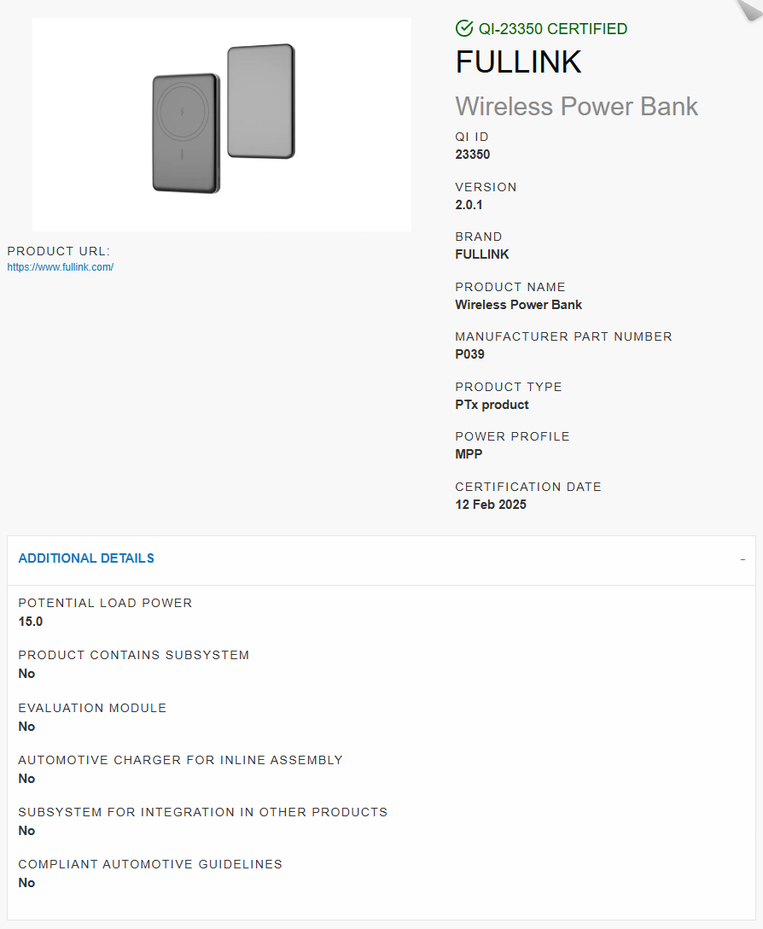Image resolution: width=763 pixels, height=929 pixels.
Task: Click the page curl icon in corner
Action: click(749, 9)
